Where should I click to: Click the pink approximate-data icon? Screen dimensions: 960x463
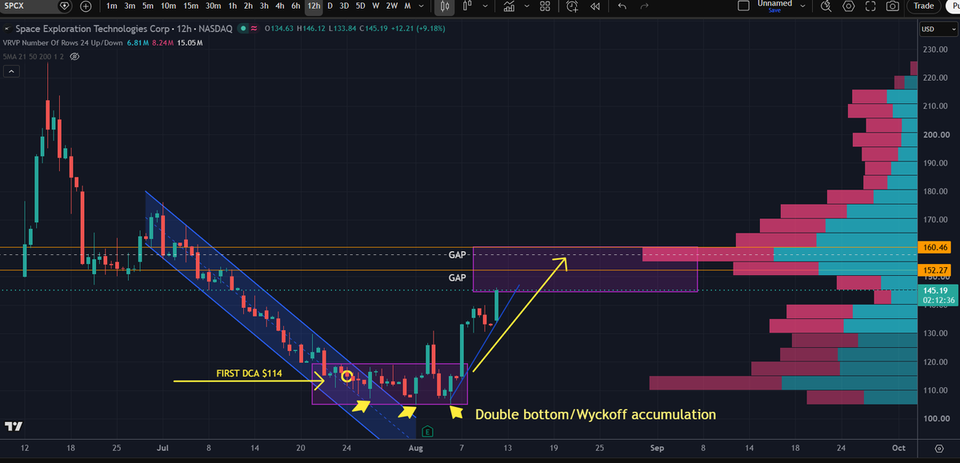tap(254, 28)
